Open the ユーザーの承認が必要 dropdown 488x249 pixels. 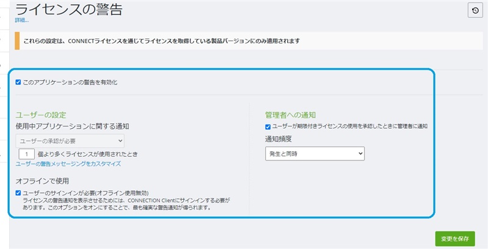coord(70,141)
